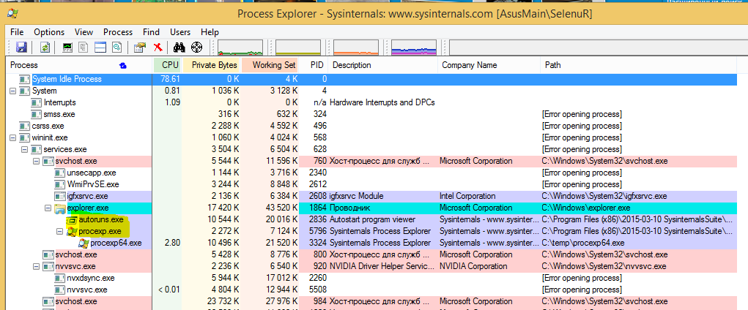Click the DLL/handle view toolbar icon
The height and width of the screenshot is (310, 748).
(x=116, y=48)
